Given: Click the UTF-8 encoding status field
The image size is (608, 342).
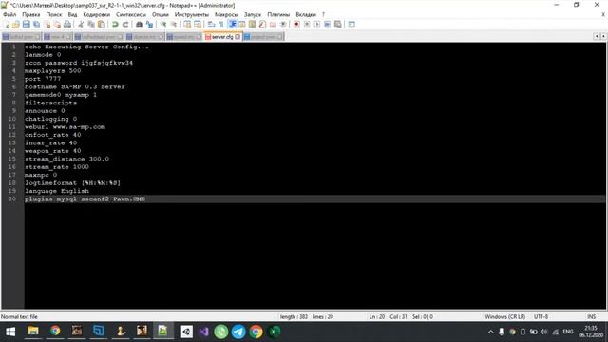Looking at the screenshot, I should coord(541,316).
